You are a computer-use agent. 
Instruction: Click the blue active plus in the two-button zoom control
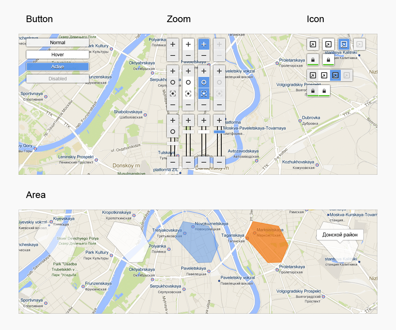click(204, 44)
